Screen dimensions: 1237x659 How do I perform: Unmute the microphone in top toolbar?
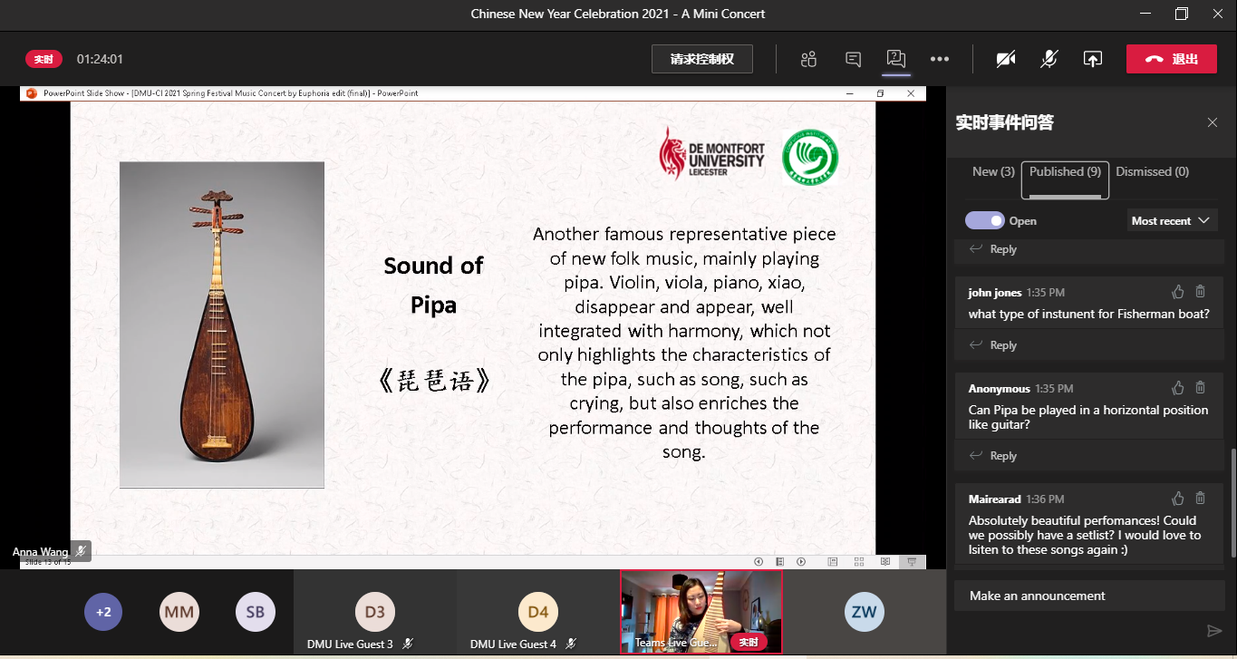pos(1049,59)
